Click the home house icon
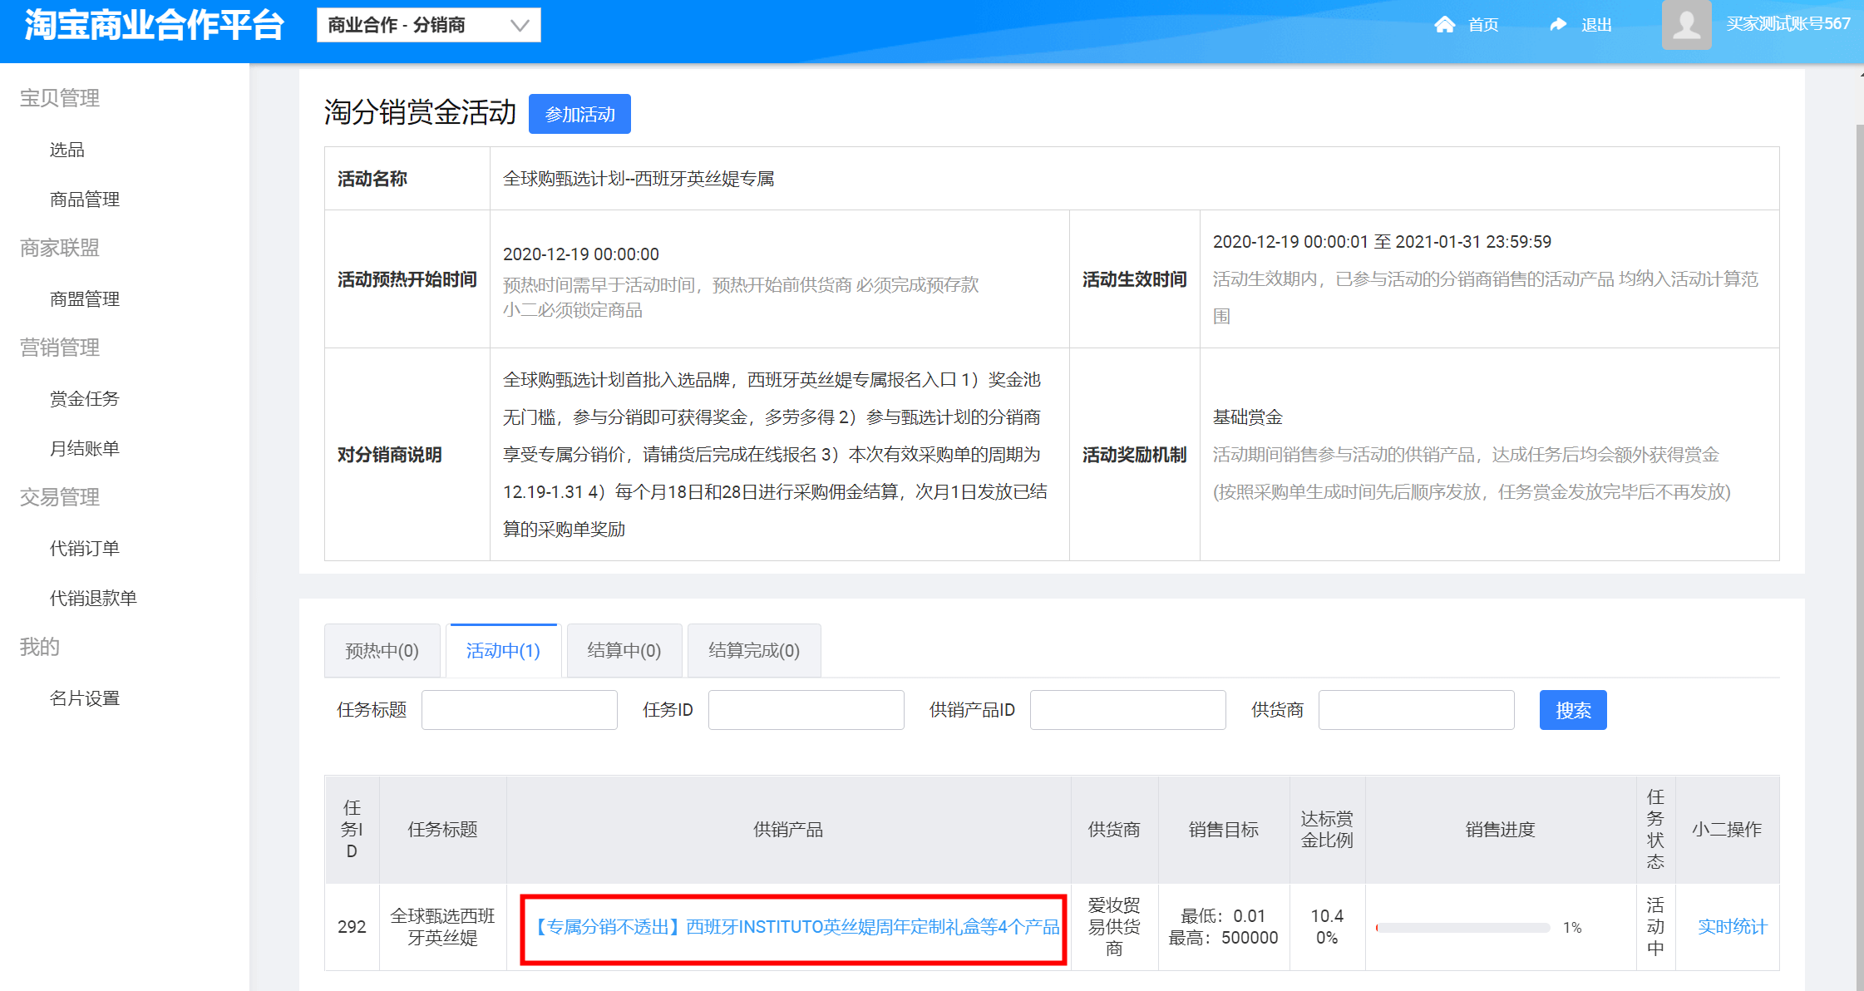Screen dimensions: 1864x991 pyautogui.click(x=1444, y=25)
